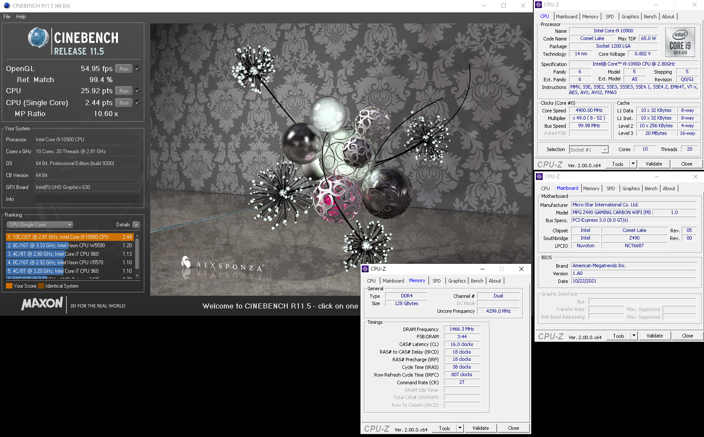Open SPD tab in Memory CPU-Z window
This screenshot has height=437, width=704.
click(x=437, y=281)
